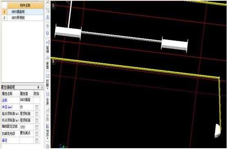Edit the 半径 value 25
The height and width of the screenshot is (149, 227).
click(26, 107)
